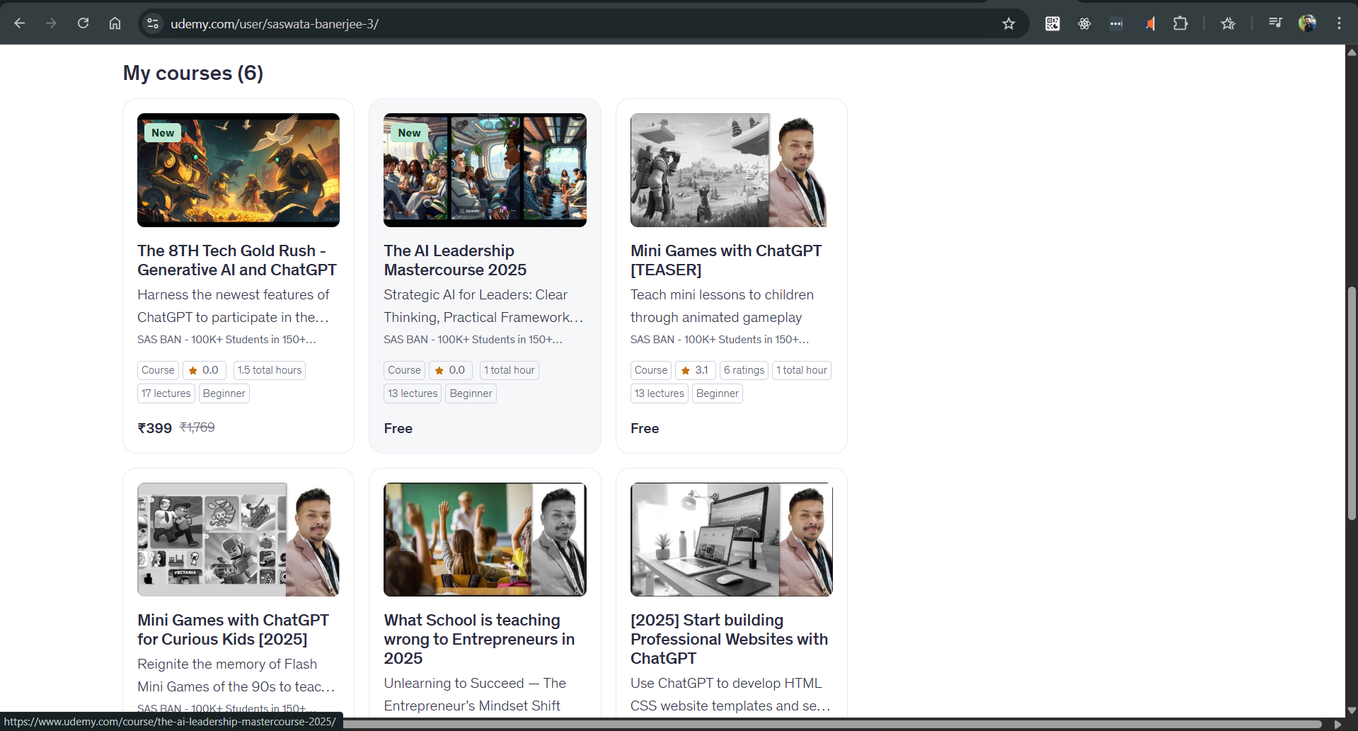Go to the browser home page
Image resolution: width=1358 pixels, height=731 pixels.
point(115,23)
